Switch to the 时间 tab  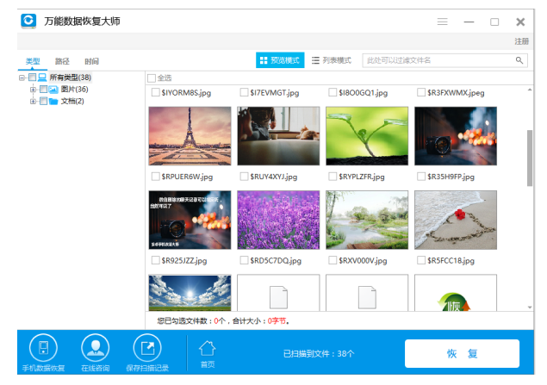90,61
